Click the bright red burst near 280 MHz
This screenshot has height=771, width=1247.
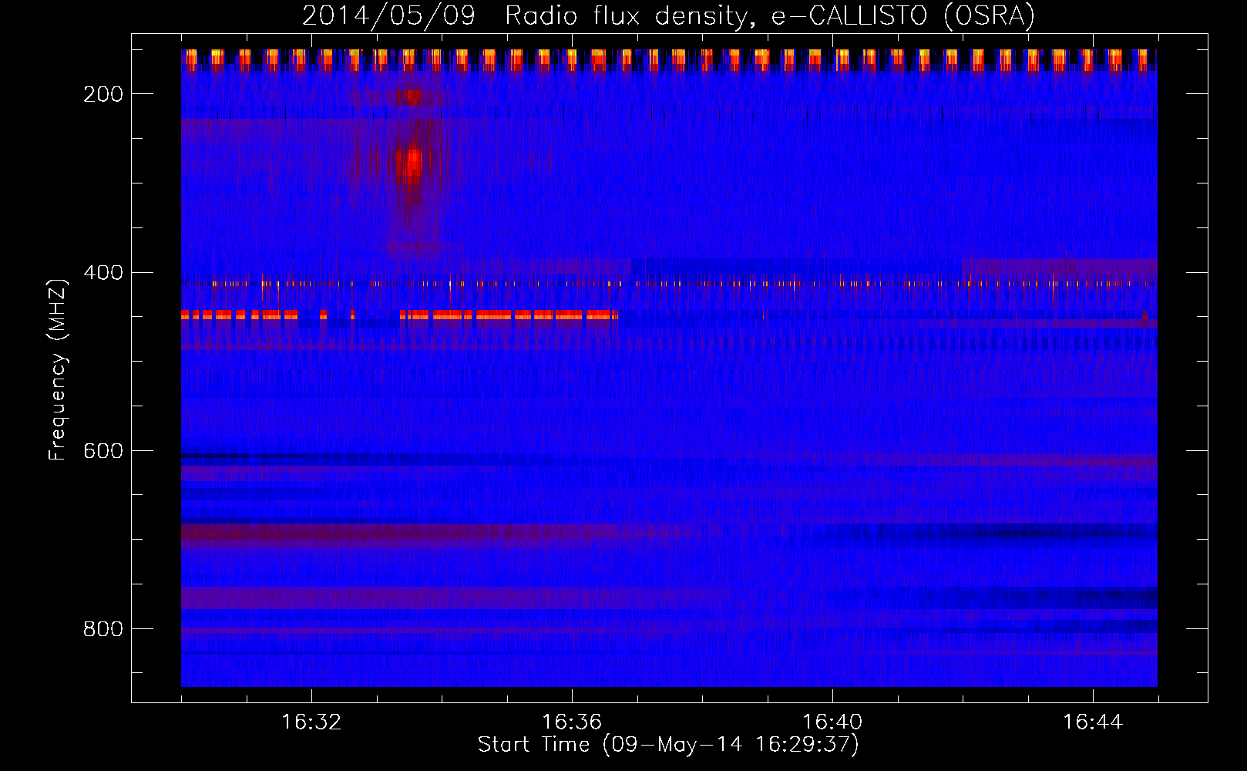412,163
